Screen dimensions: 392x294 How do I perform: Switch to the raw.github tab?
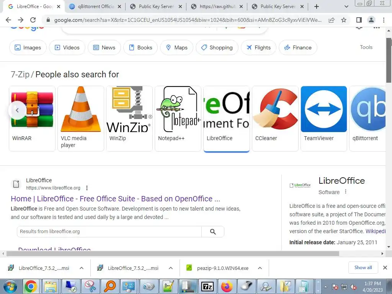point(217,7)
